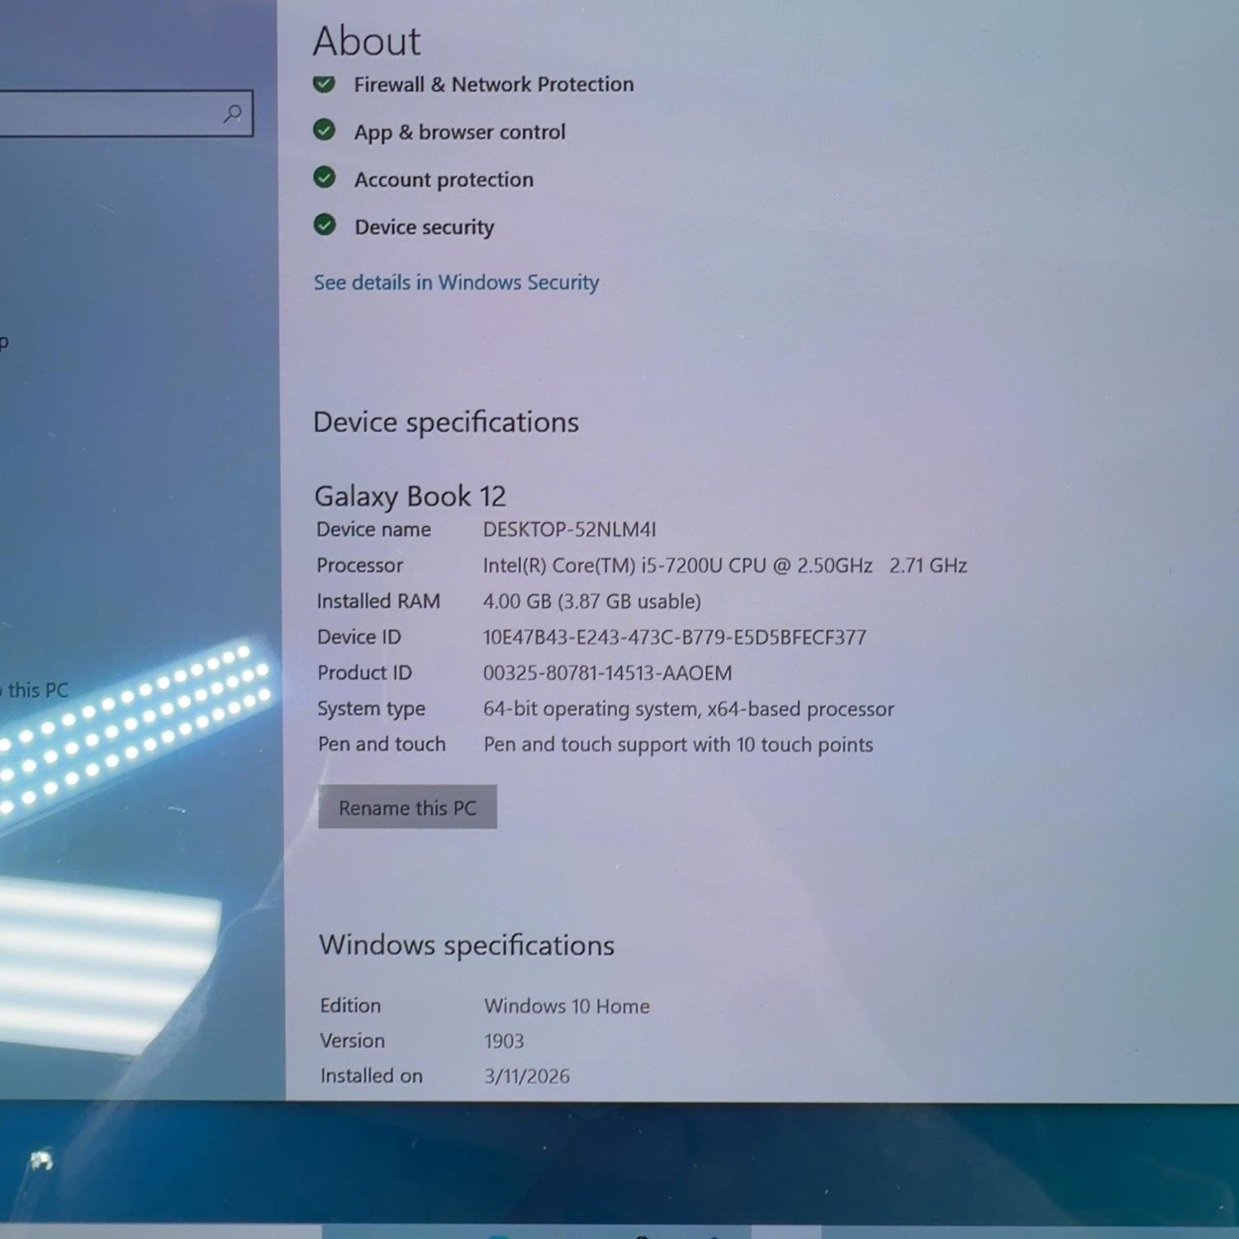1239x1239 pixels.
Task: Click the green check beside App & browser control
Action: (x=325, y=131)
